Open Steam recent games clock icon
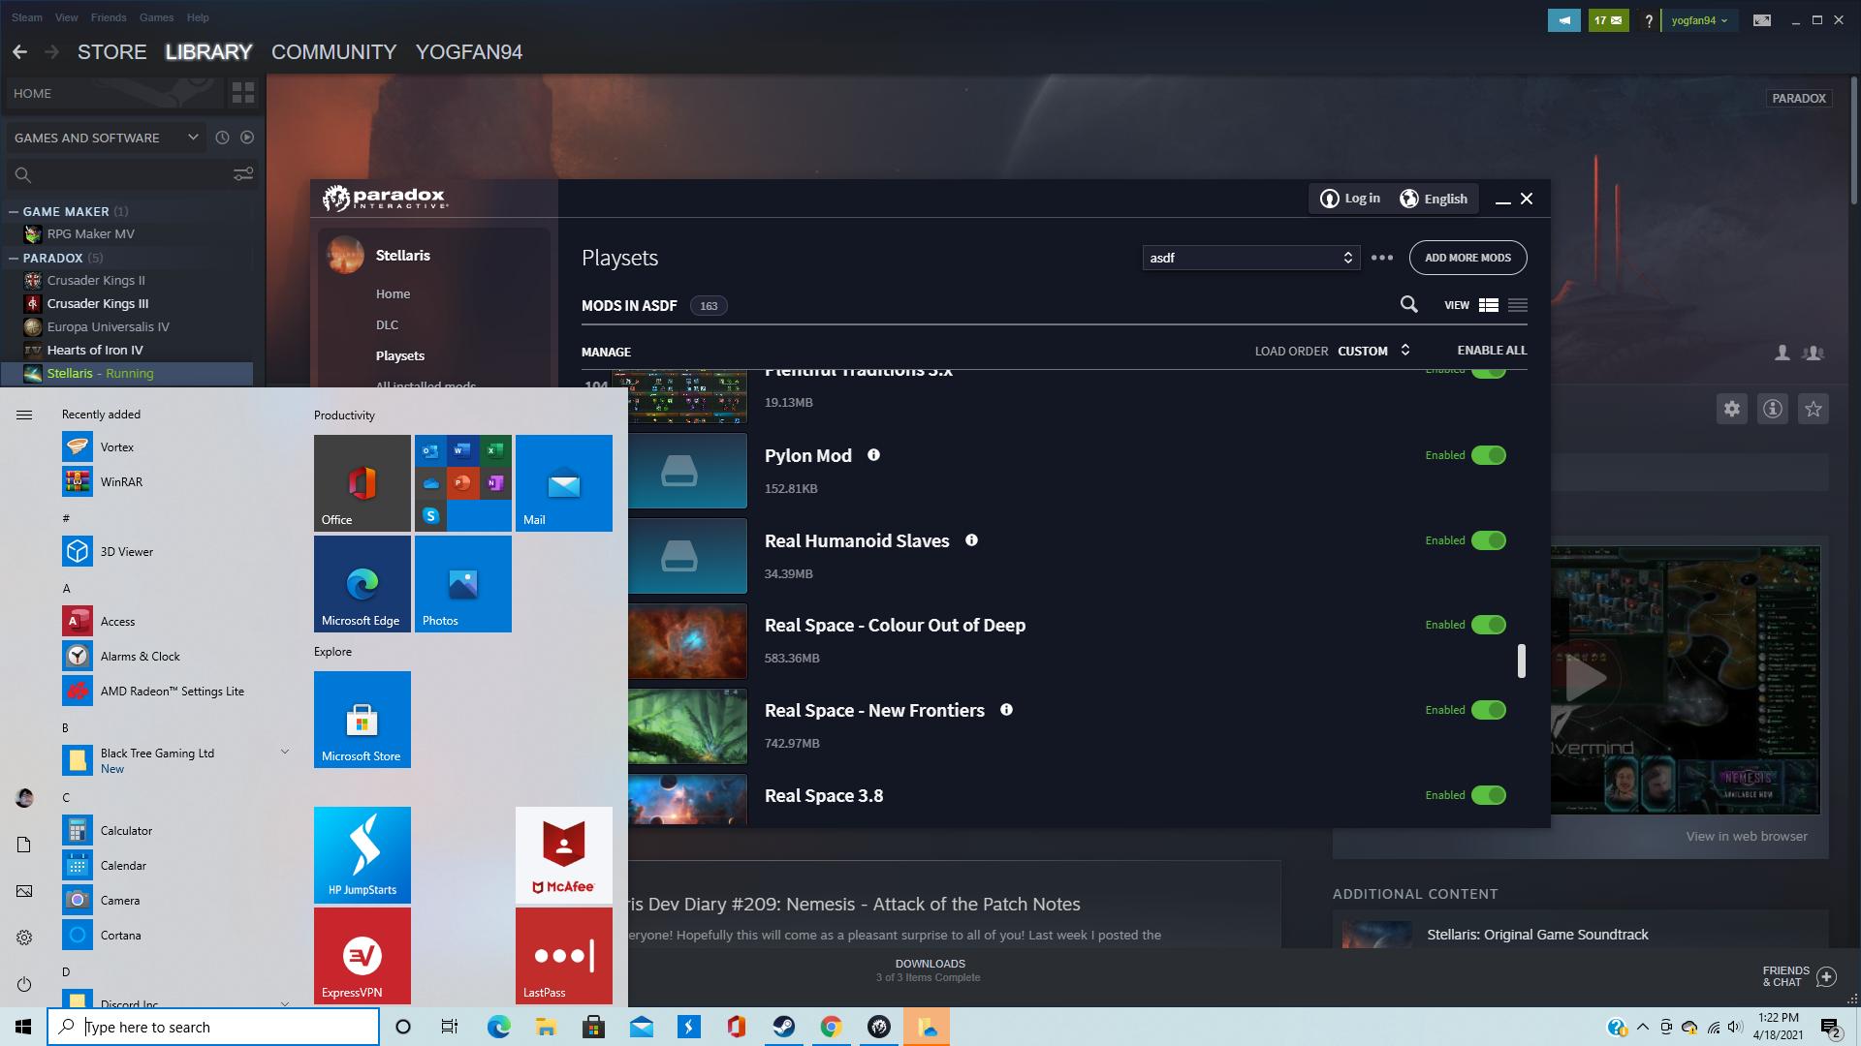Viewport: 1861px width, 1046px height. pyautogui.click(x=222, y=138)
